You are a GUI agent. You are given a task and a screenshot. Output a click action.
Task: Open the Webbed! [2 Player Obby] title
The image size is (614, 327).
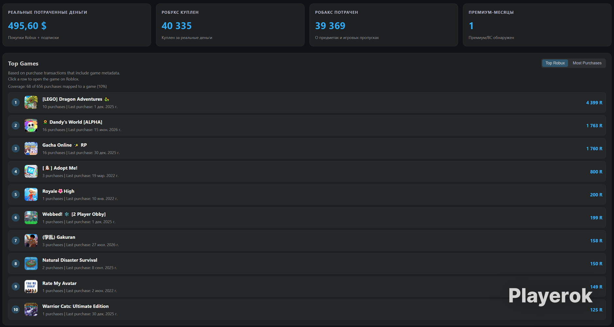(x=74, y=214)
